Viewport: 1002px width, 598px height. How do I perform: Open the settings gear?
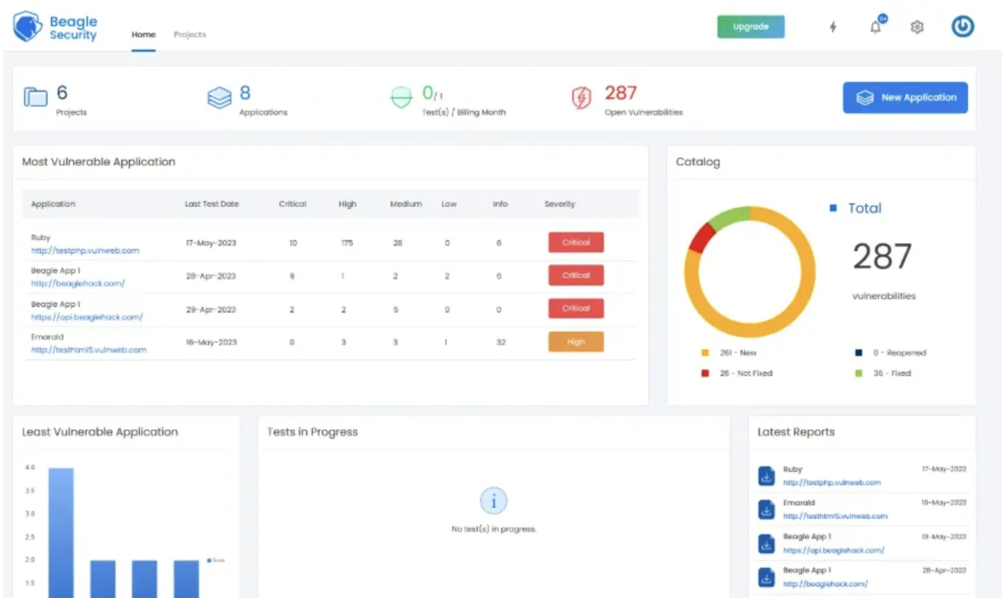[916, 27]
